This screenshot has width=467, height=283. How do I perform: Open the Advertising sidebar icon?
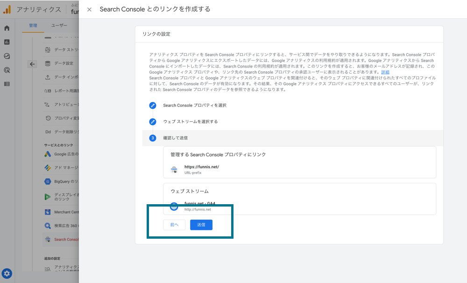coord(7,70)
